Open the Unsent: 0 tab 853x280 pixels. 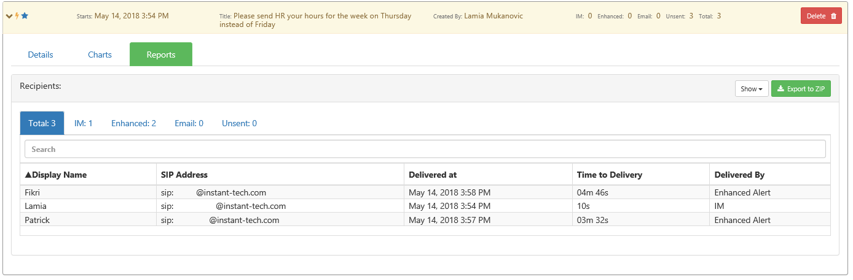tap(239, 123)
